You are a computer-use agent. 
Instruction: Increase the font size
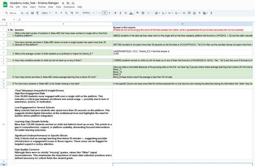pyautogui.click(x=109, y=13)
